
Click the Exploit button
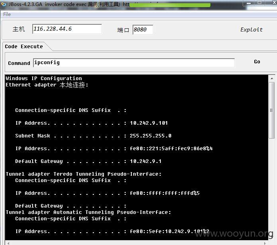[252, 29]
